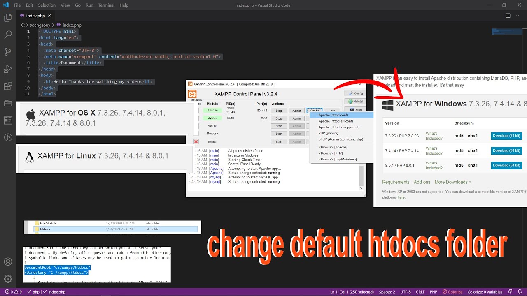This screenshot has height=296, width=527.
Task: Open the Edit menu
Action: tap(29, 5)
